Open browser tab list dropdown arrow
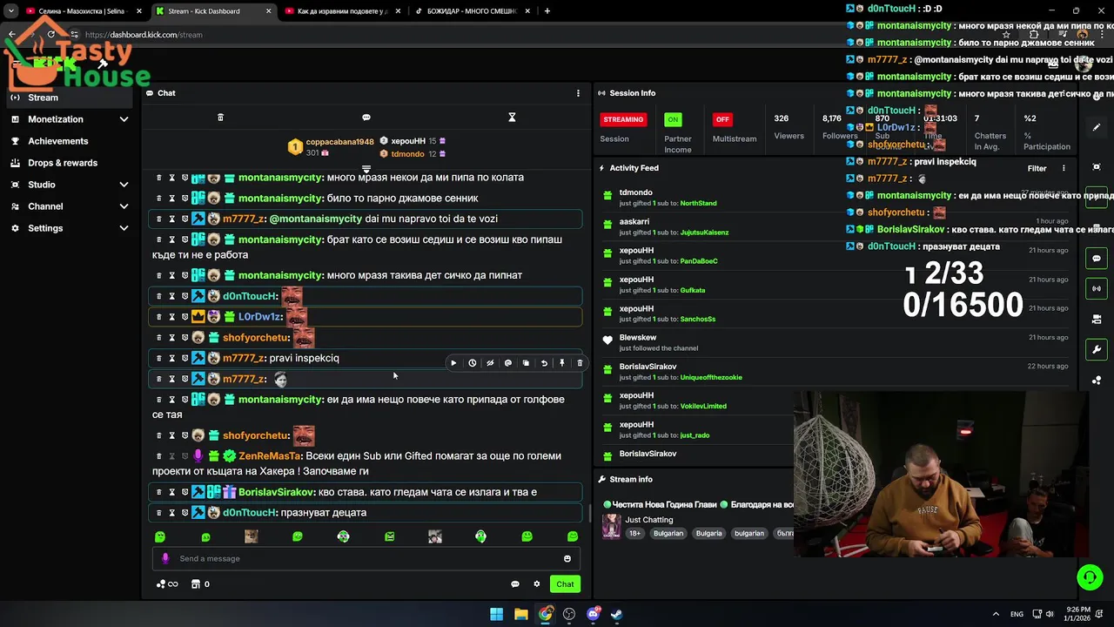Image resolution: width=1114 pixels, height=627 pixels. [10, 11]
